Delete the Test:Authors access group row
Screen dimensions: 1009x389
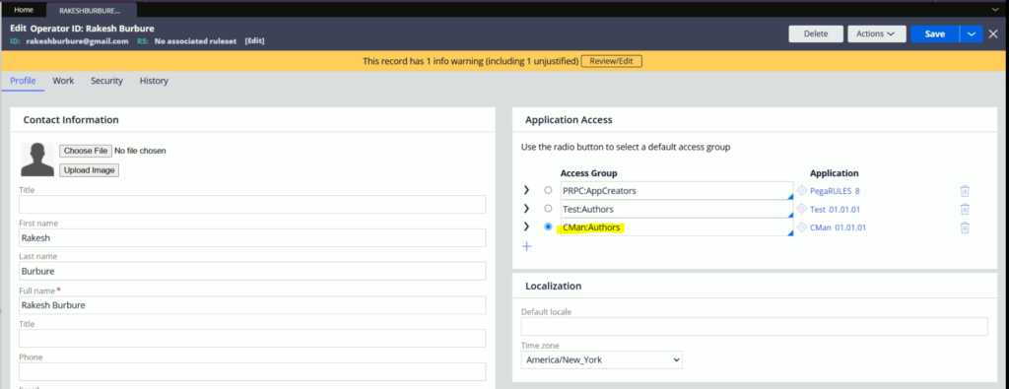pyautogui.click(x=965, y=209)
